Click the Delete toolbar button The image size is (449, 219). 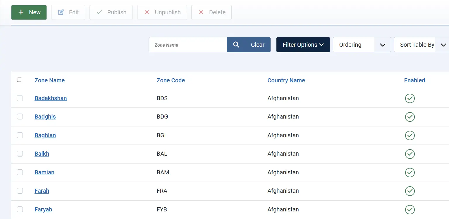coord(211,12)
